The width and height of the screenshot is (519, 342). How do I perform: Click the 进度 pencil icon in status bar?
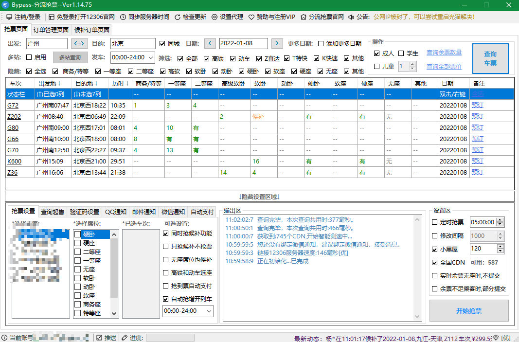click(125, 338)
